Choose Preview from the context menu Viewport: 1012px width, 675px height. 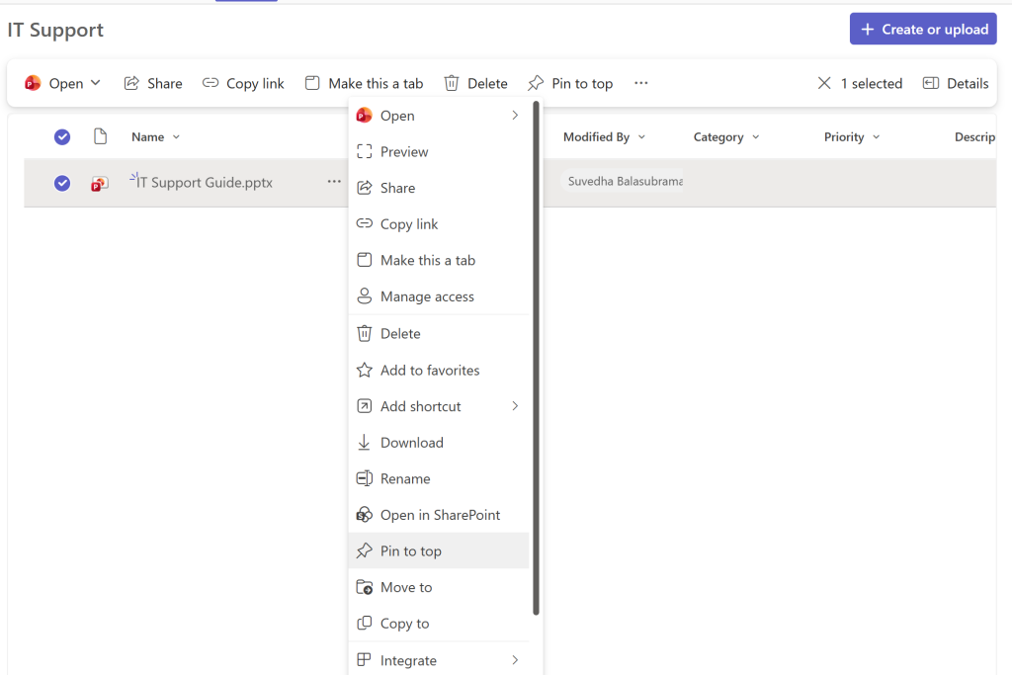point(439,151)
